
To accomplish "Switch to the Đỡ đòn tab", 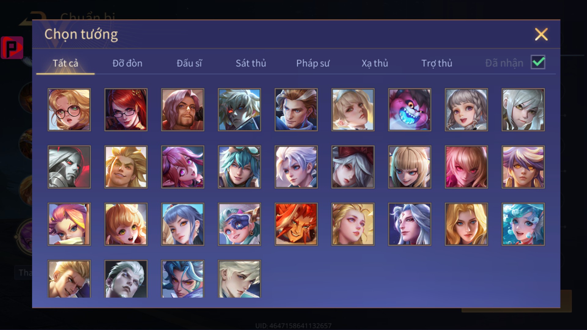I will (127, 63).
